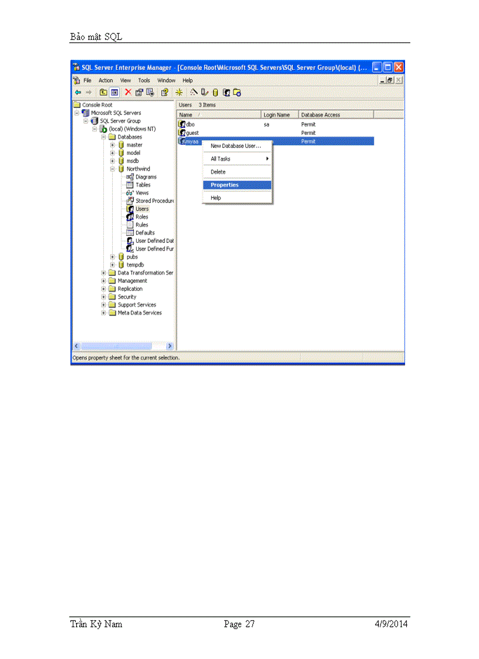Select the Tables icon under Northwind
The height and width of the screenshot is (659, 479).
pos(130,184)
